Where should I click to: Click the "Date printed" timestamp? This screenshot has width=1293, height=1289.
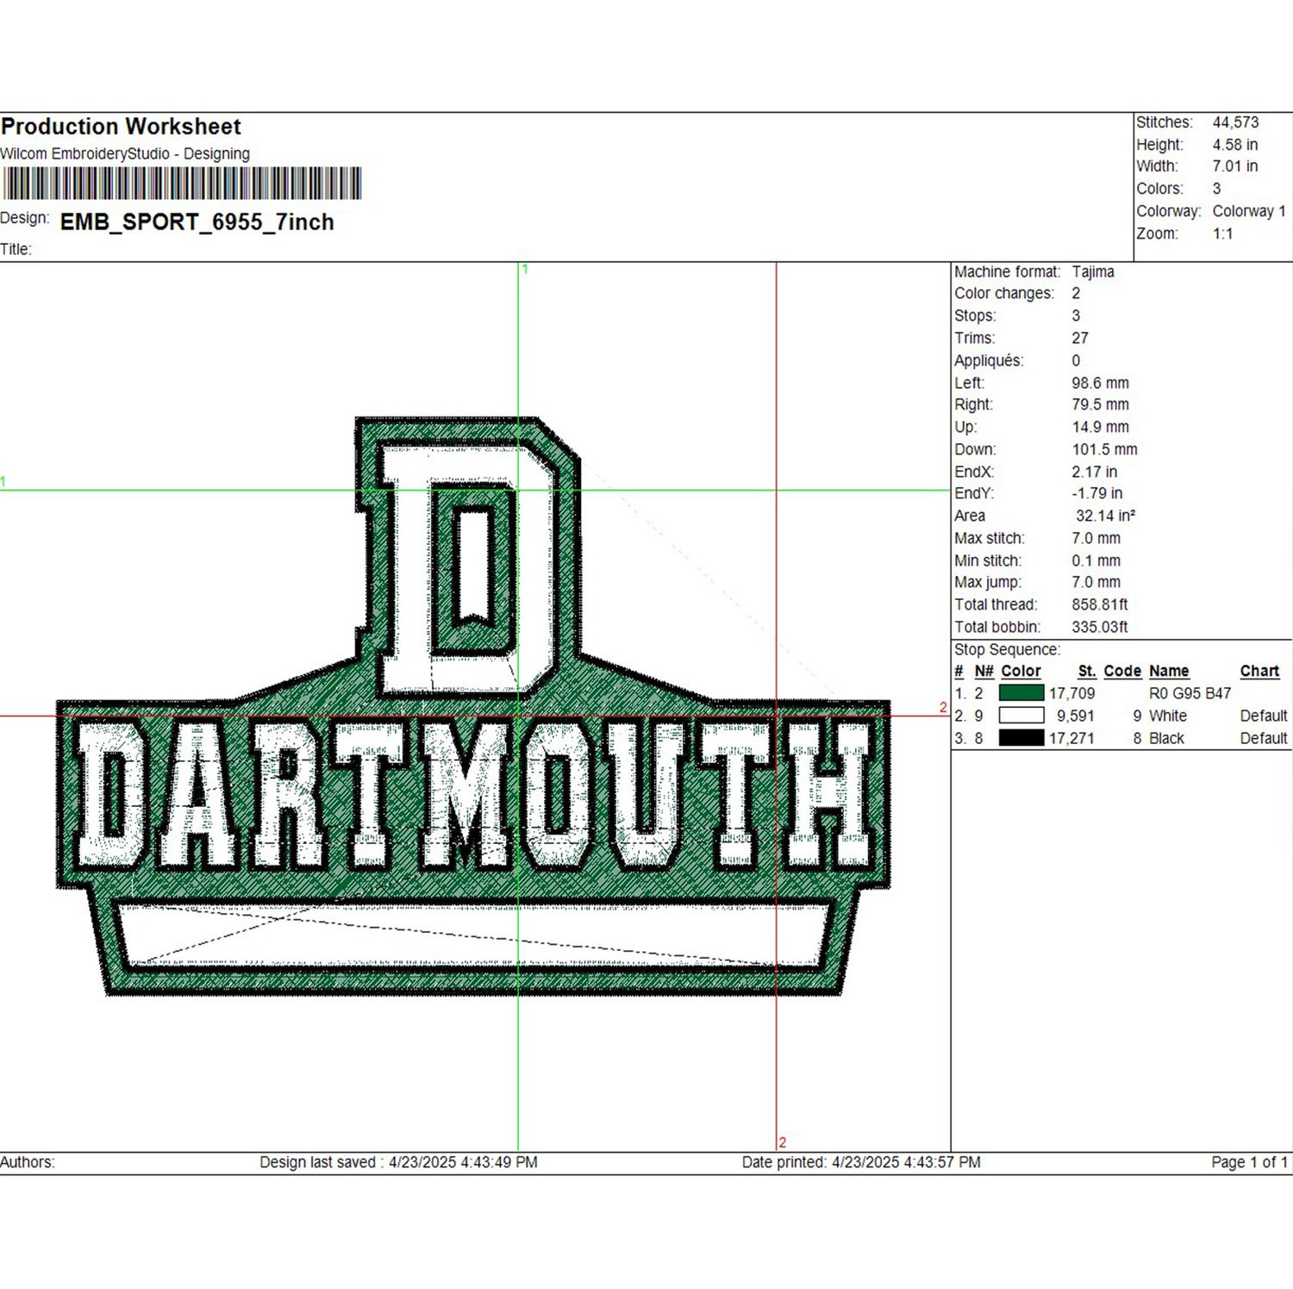point(861,1162)
